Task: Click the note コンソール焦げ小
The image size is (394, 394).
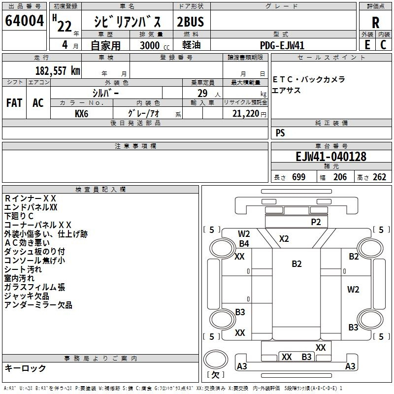Action: (x=34, y=261)
